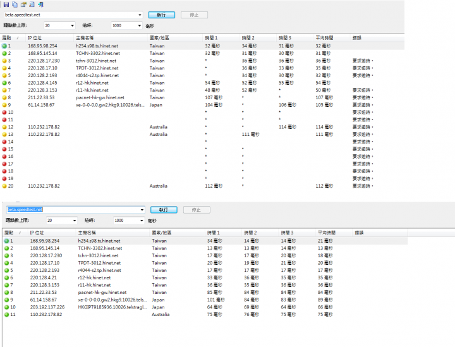Click the 停止 button in the upper panel

click(194, 15)
